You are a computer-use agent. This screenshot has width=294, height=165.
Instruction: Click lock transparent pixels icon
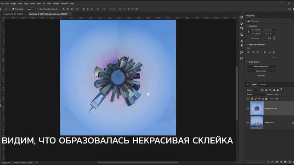[x=252, y=99]
